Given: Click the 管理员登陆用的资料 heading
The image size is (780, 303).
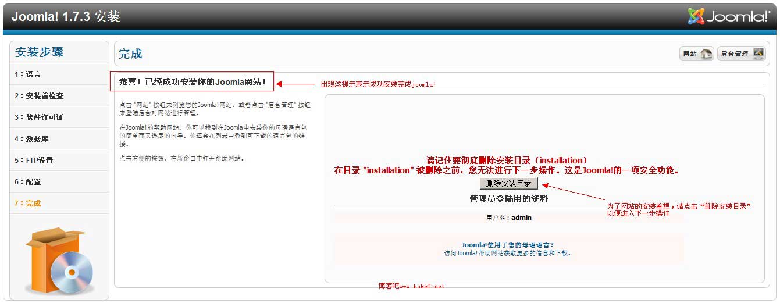Looking at the screenshot, I should pos(508,199).
